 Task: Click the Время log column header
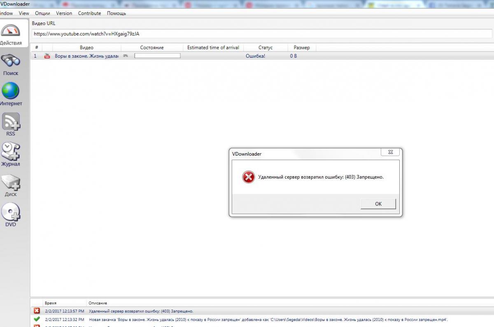point(51,303)
